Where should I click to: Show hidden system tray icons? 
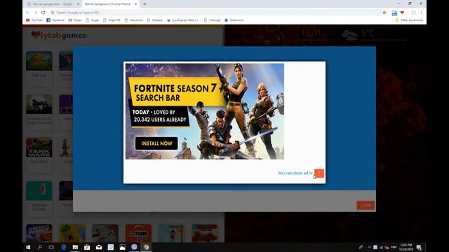(x=370, y=247)
